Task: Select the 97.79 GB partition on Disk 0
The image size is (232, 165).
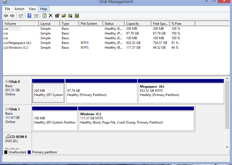Action: [x=101, y=93]
